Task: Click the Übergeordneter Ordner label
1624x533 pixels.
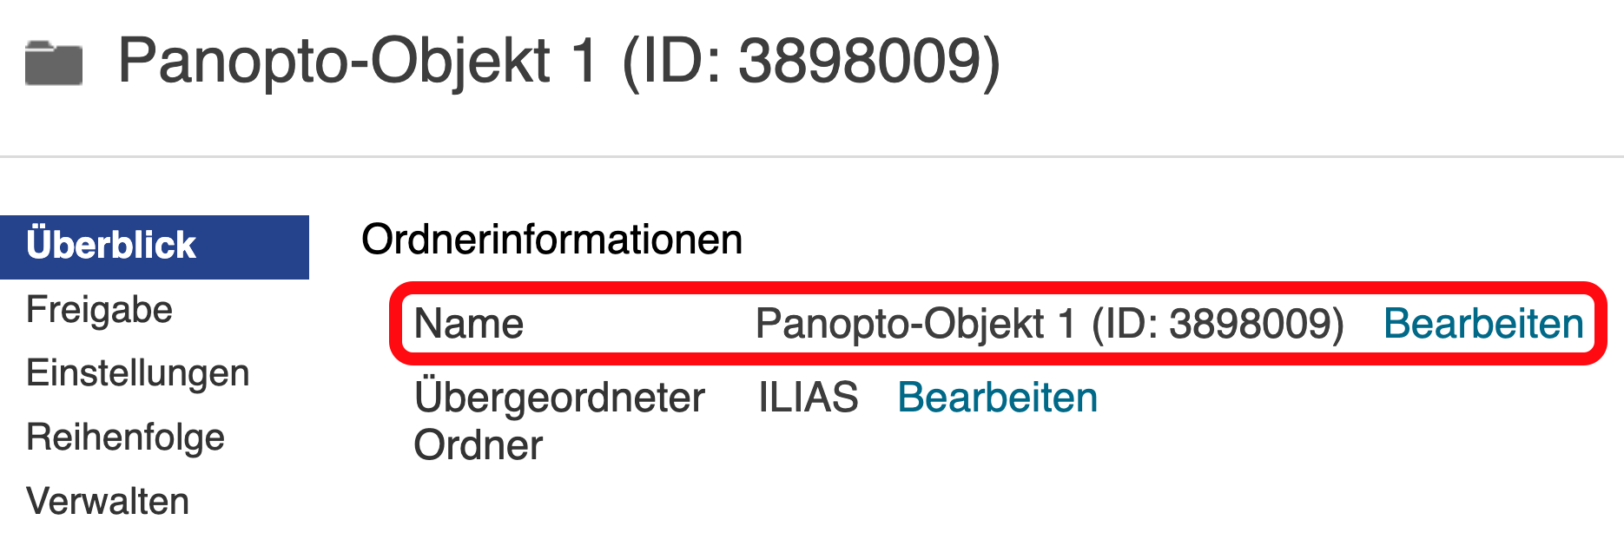Action: pyautogui.click(x=559, y=421)
